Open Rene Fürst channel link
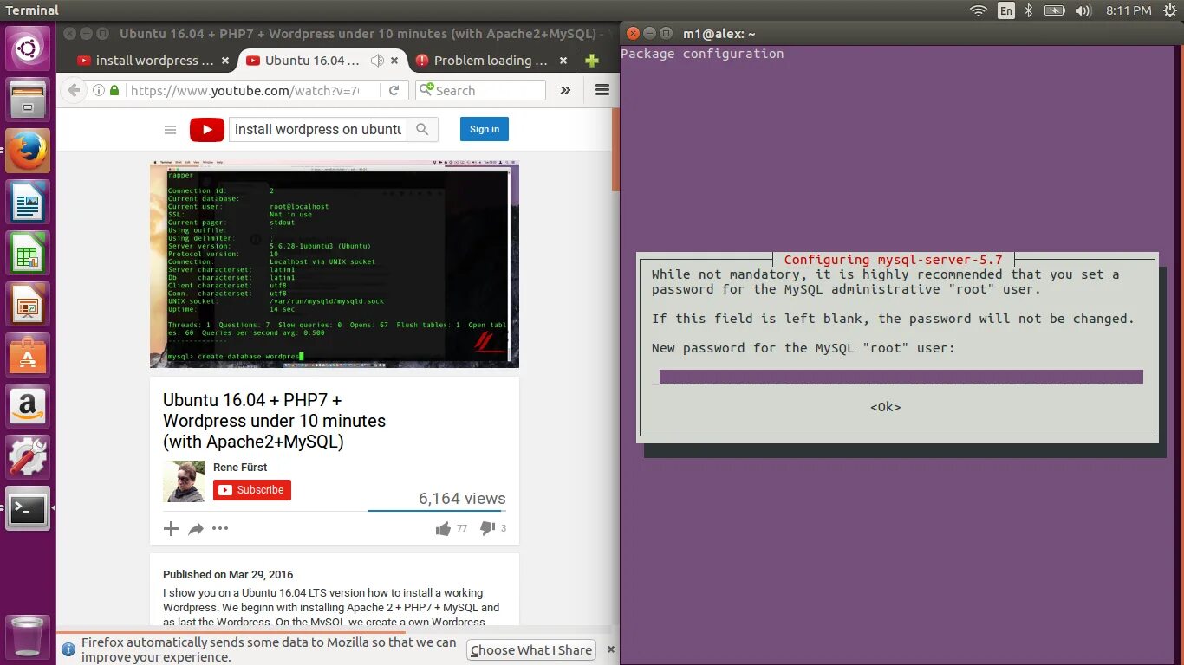The height and width of the screenshot is (665, 1184). coord(240,467)
